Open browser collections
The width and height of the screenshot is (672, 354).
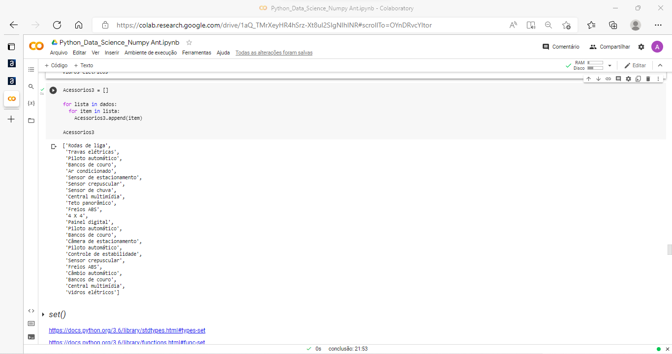point(613,25)
